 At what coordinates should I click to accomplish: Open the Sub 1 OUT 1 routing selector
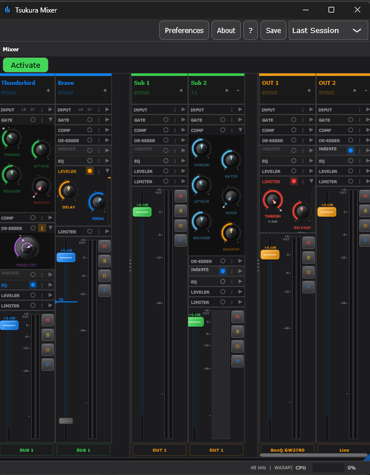(160, 450)
